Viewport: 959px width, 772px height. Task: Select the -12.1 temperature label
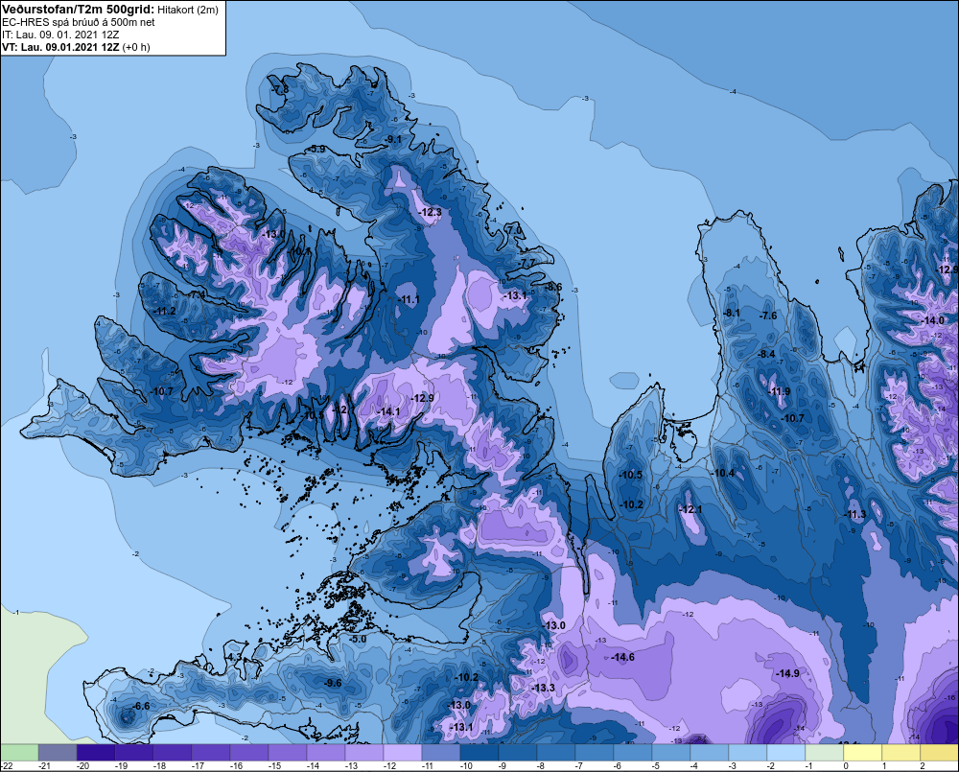pyautogui.click(x=691, y=509)
